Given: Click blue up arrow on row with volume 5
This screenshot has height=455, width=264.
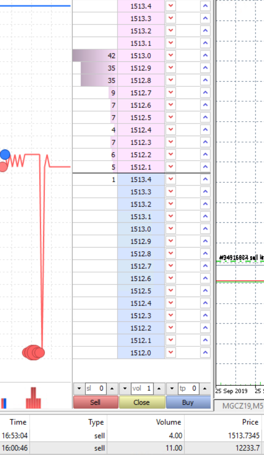Looking at the screenshot, I should coord(205,167).
